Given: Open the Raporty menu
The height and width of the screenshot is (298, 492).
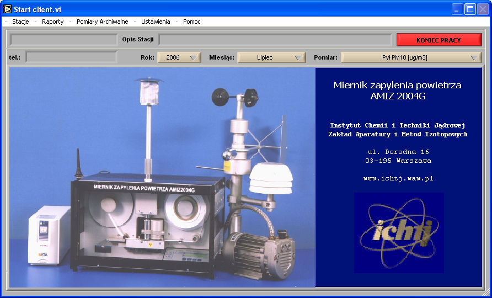Looking at the screenshot, I should pyautogui.click(x=53, y=22).
